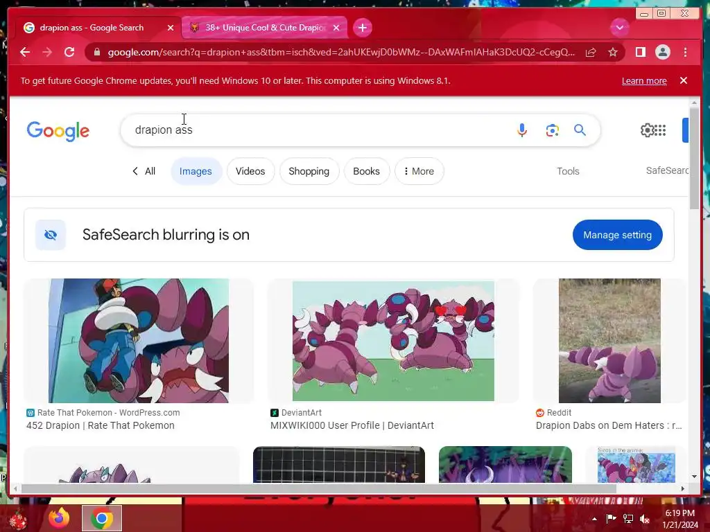Image resolution: width=710 pixels, height=532 pixels.
Task: Open the SafeSearch dropdown
Action: click(x=667, y=170)
